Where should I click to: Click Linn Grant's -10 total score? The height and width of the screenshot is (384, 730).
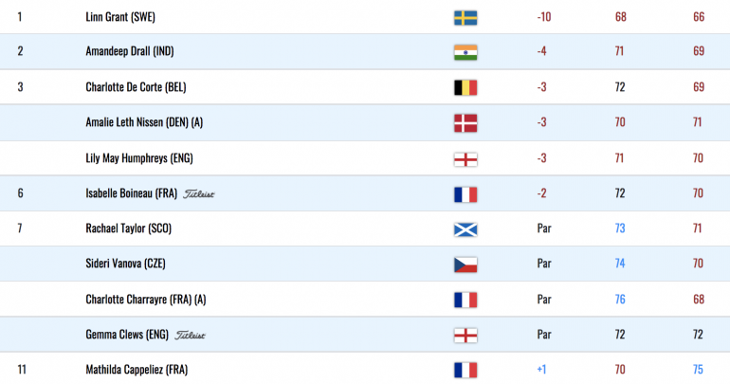coord(544,17)
